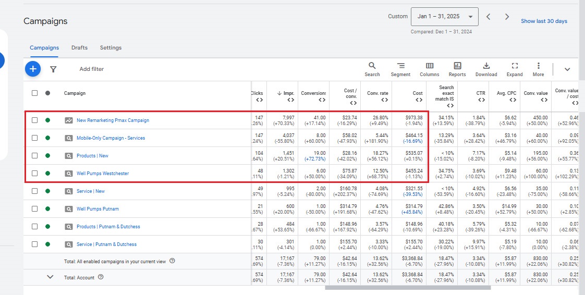The image size is (585, 295).
Task: Click the Search magnifier icon in toolbar
Action: tap(372, 66)
